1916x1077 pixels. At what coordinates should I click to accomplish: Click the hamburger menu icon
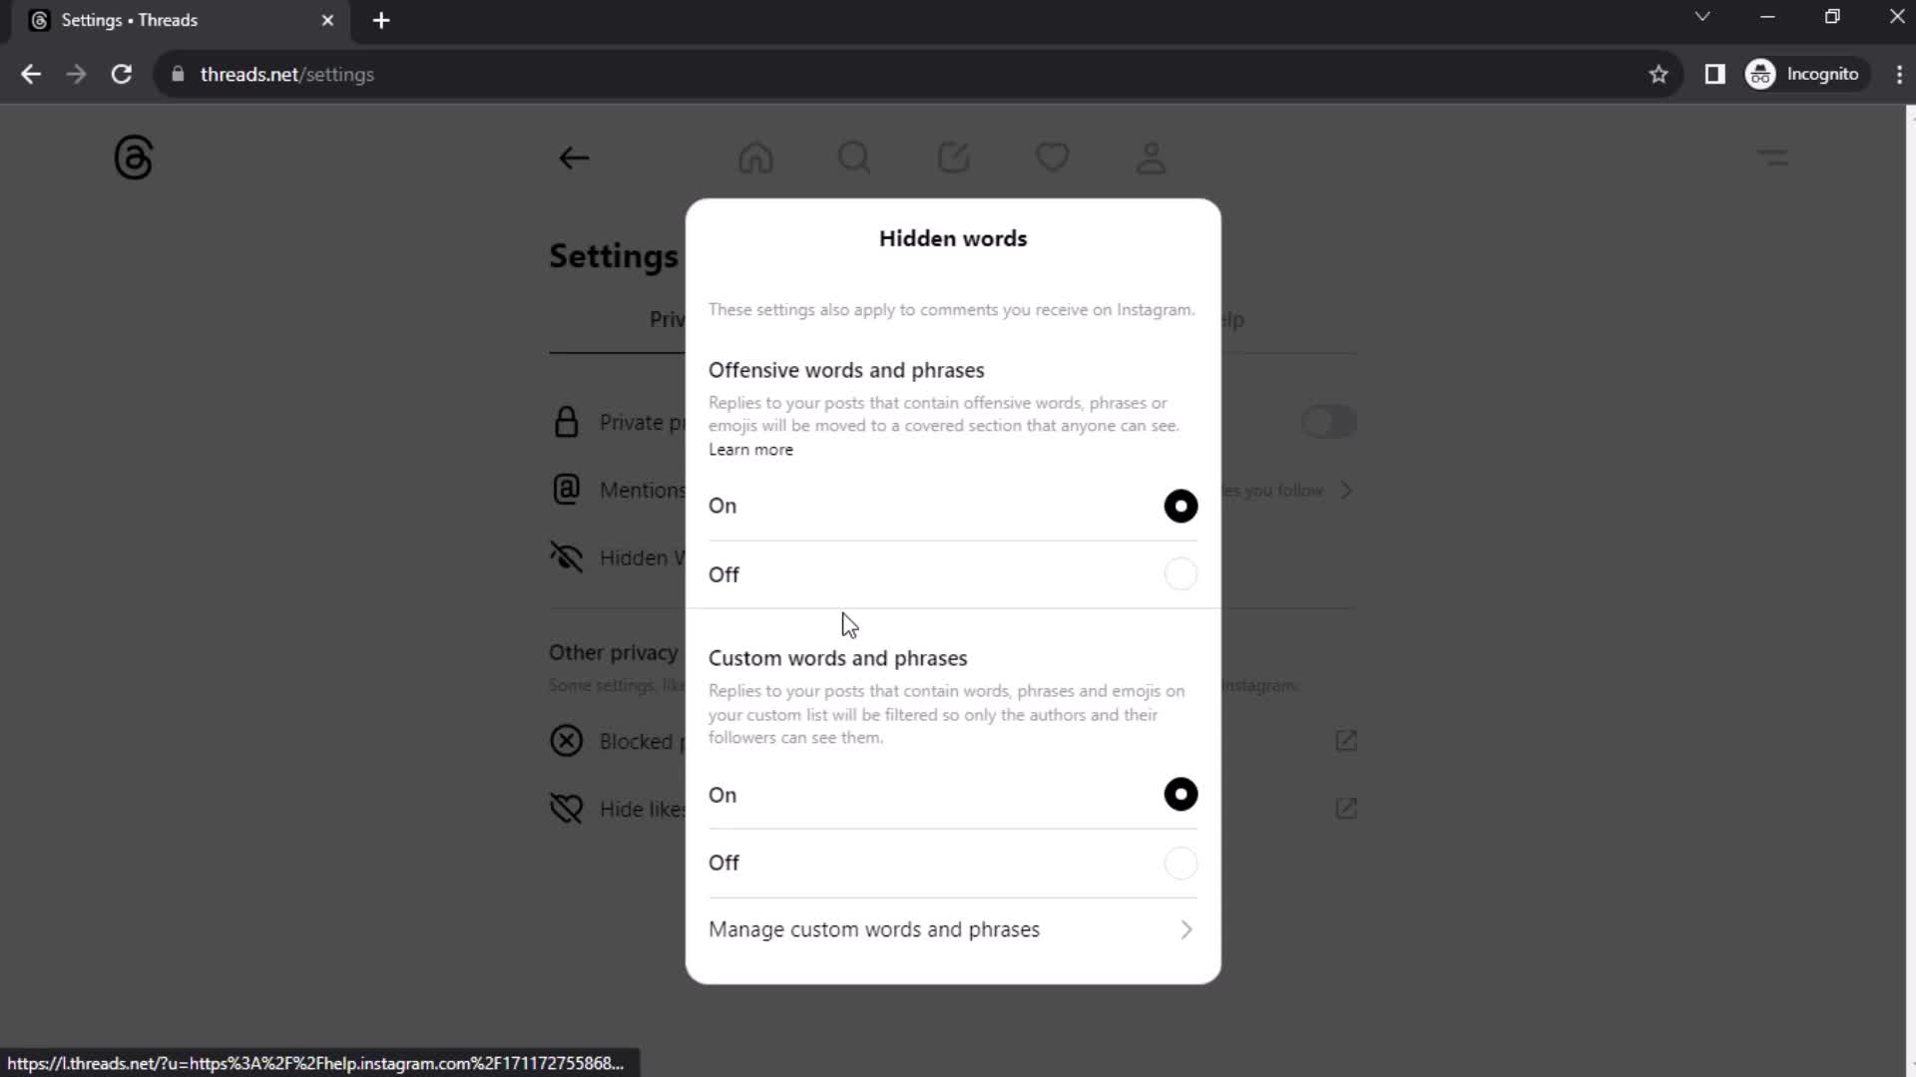point(1774,157)
